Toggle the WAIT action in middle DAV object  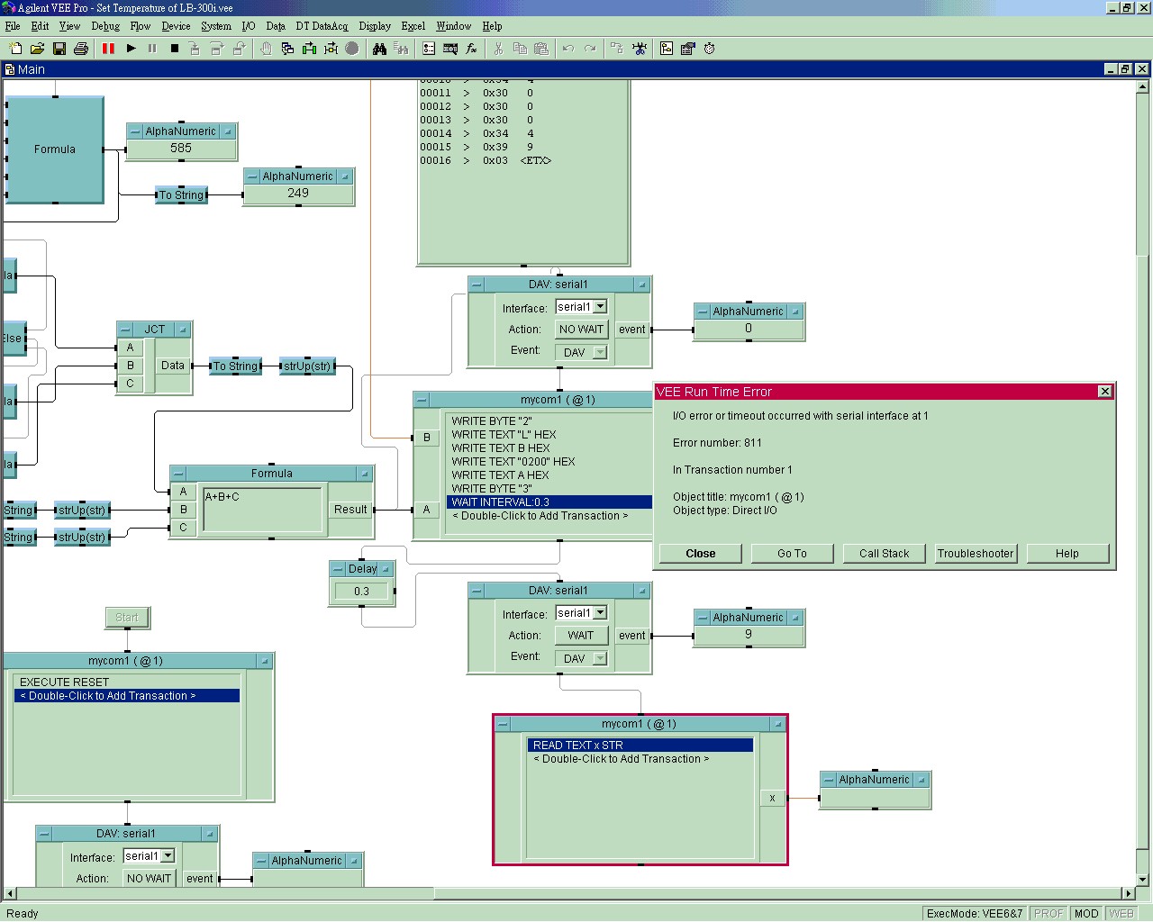click(581, 636)
